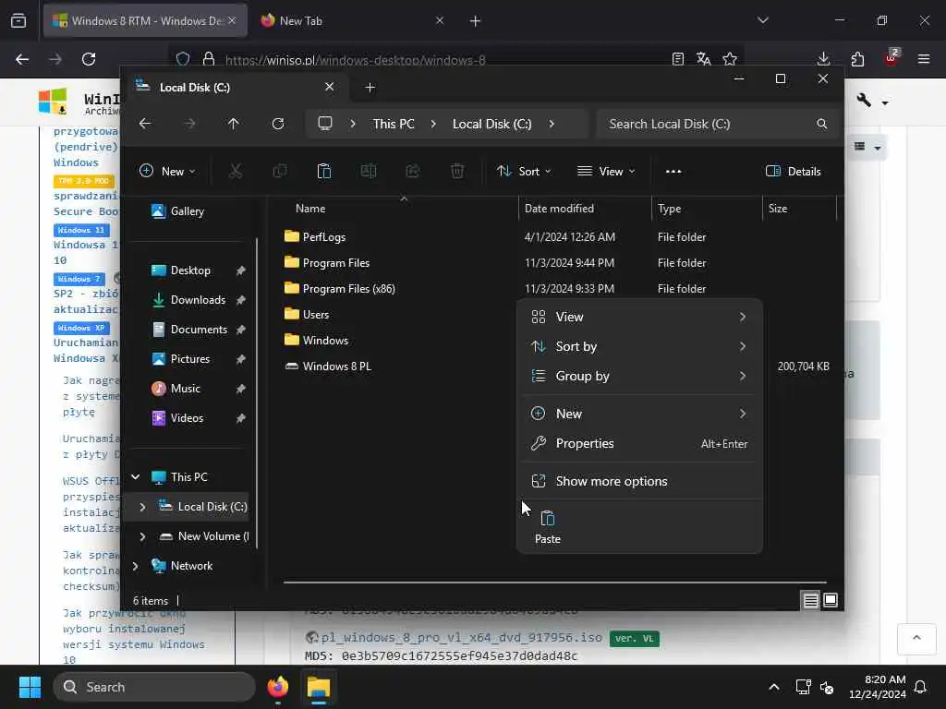Toggle the Details pane button
This screenshot has width=946, height=709.
point(793,171)
